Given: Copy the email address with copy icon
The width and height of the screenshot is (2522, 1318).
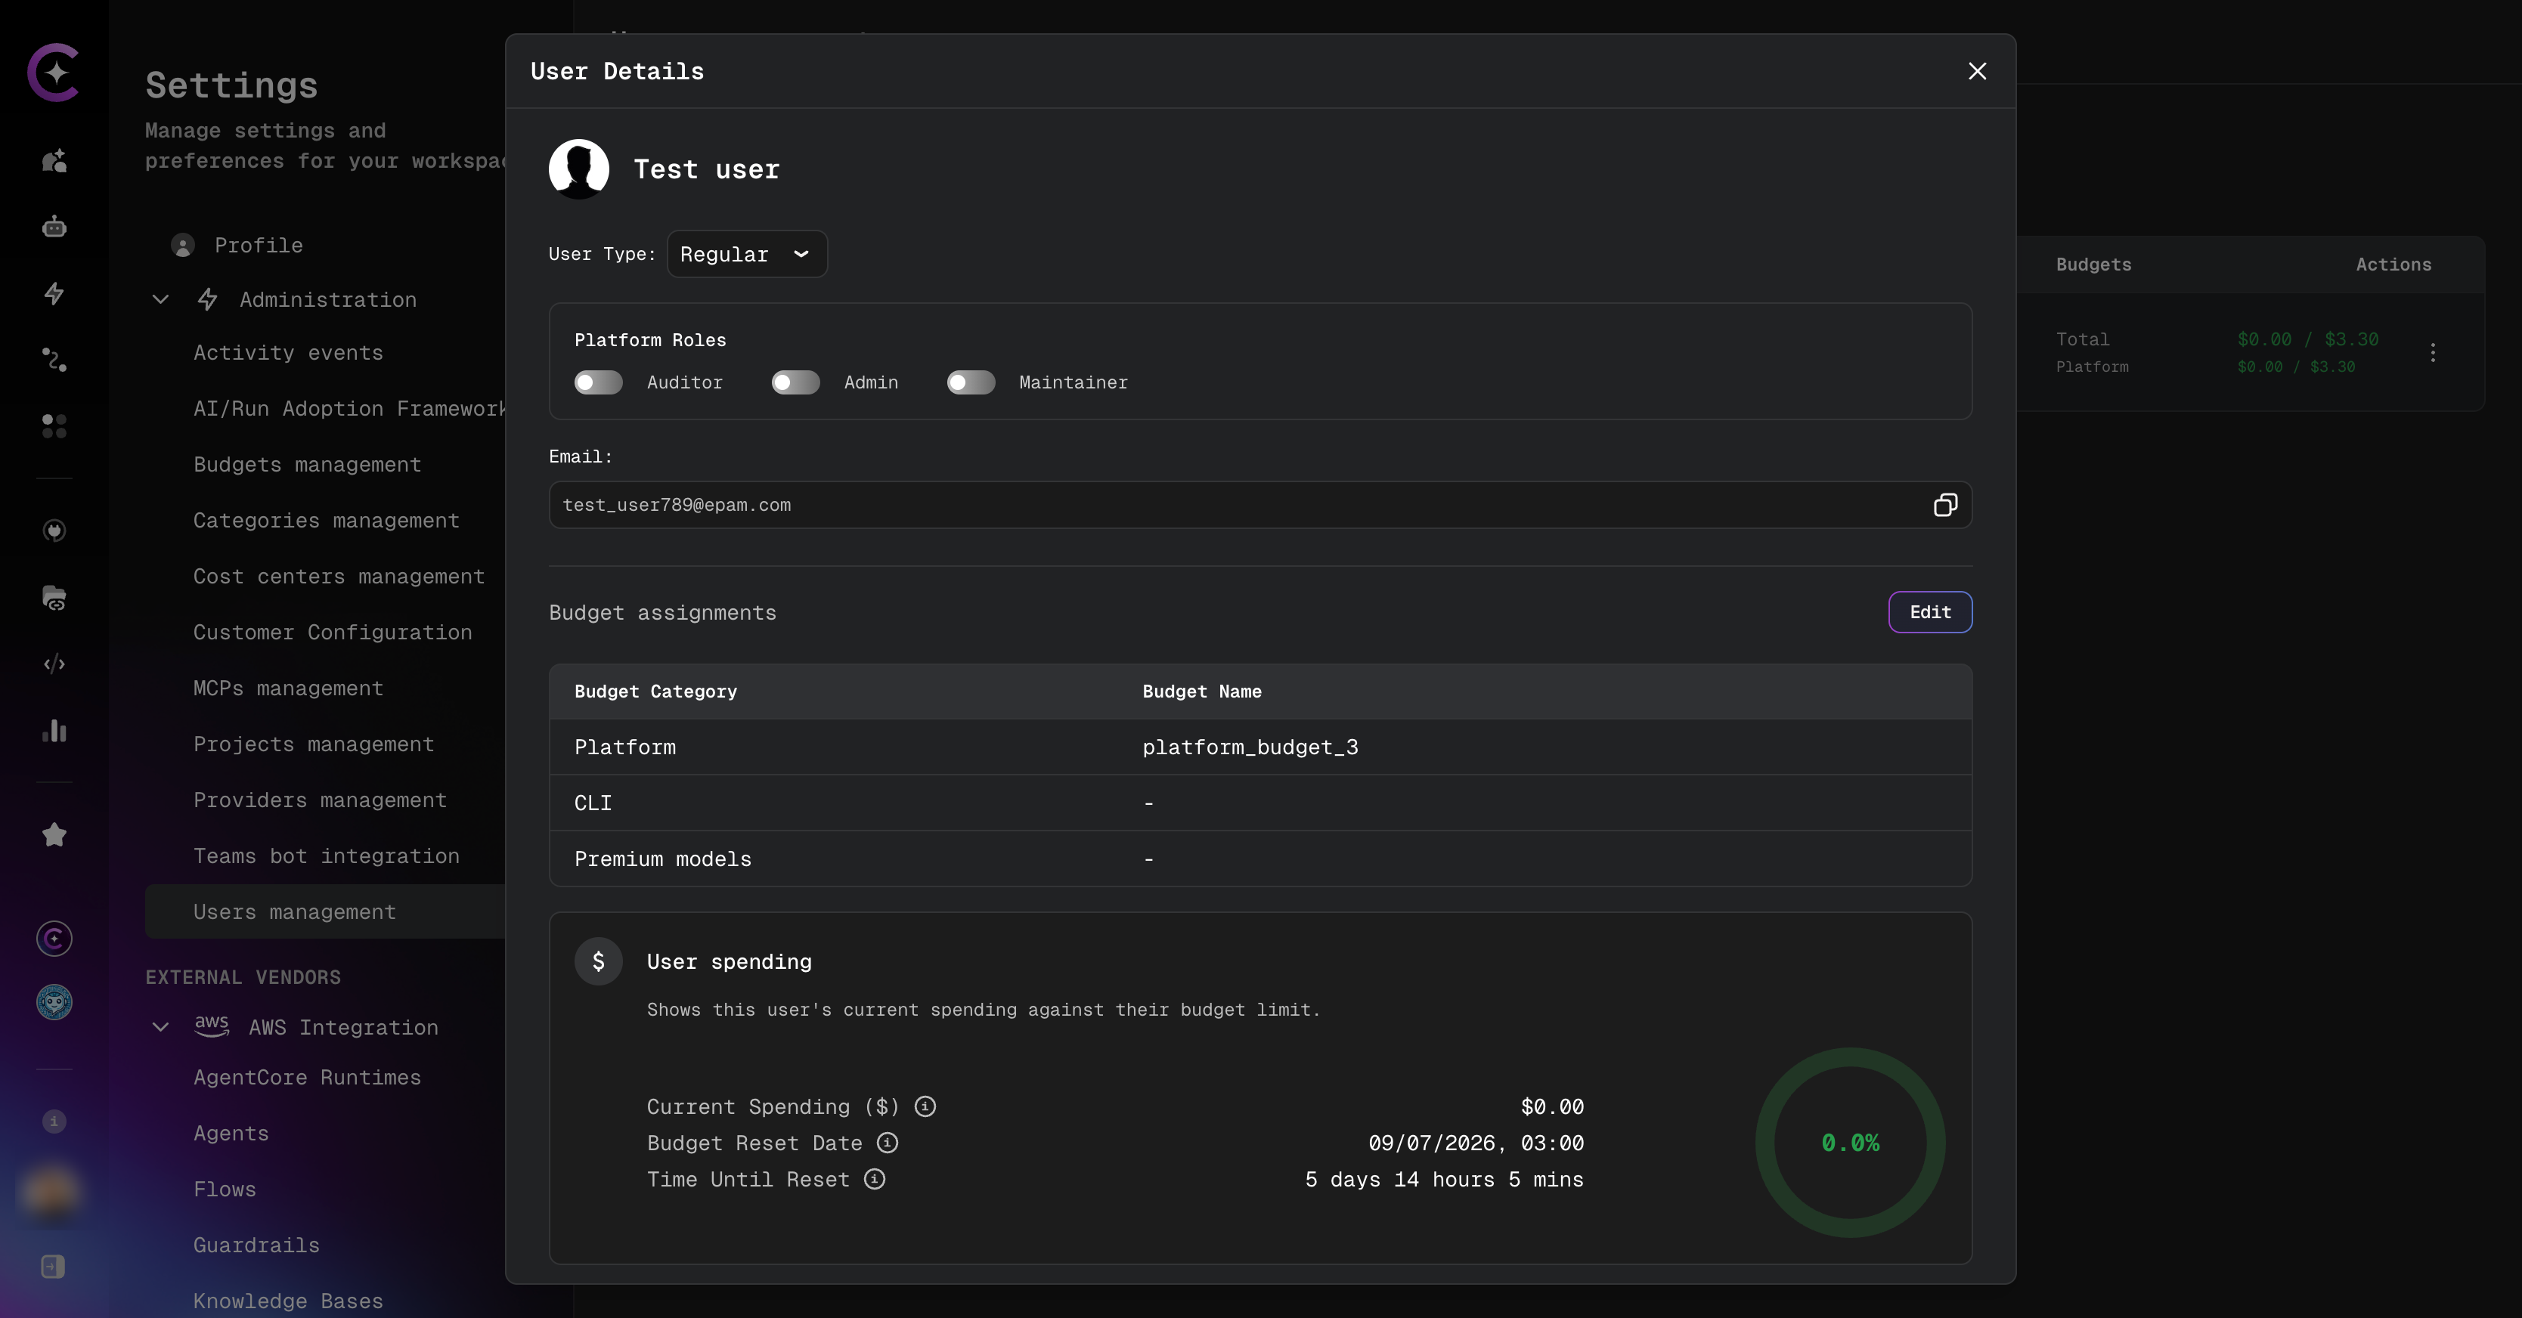Looking at the screenshot, I should 1944,505.
